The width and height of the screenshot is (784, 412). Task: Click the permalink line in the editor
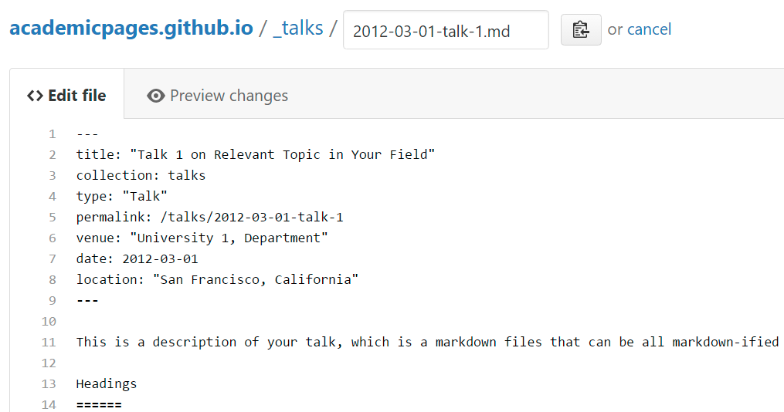click(x=209, y=218)
